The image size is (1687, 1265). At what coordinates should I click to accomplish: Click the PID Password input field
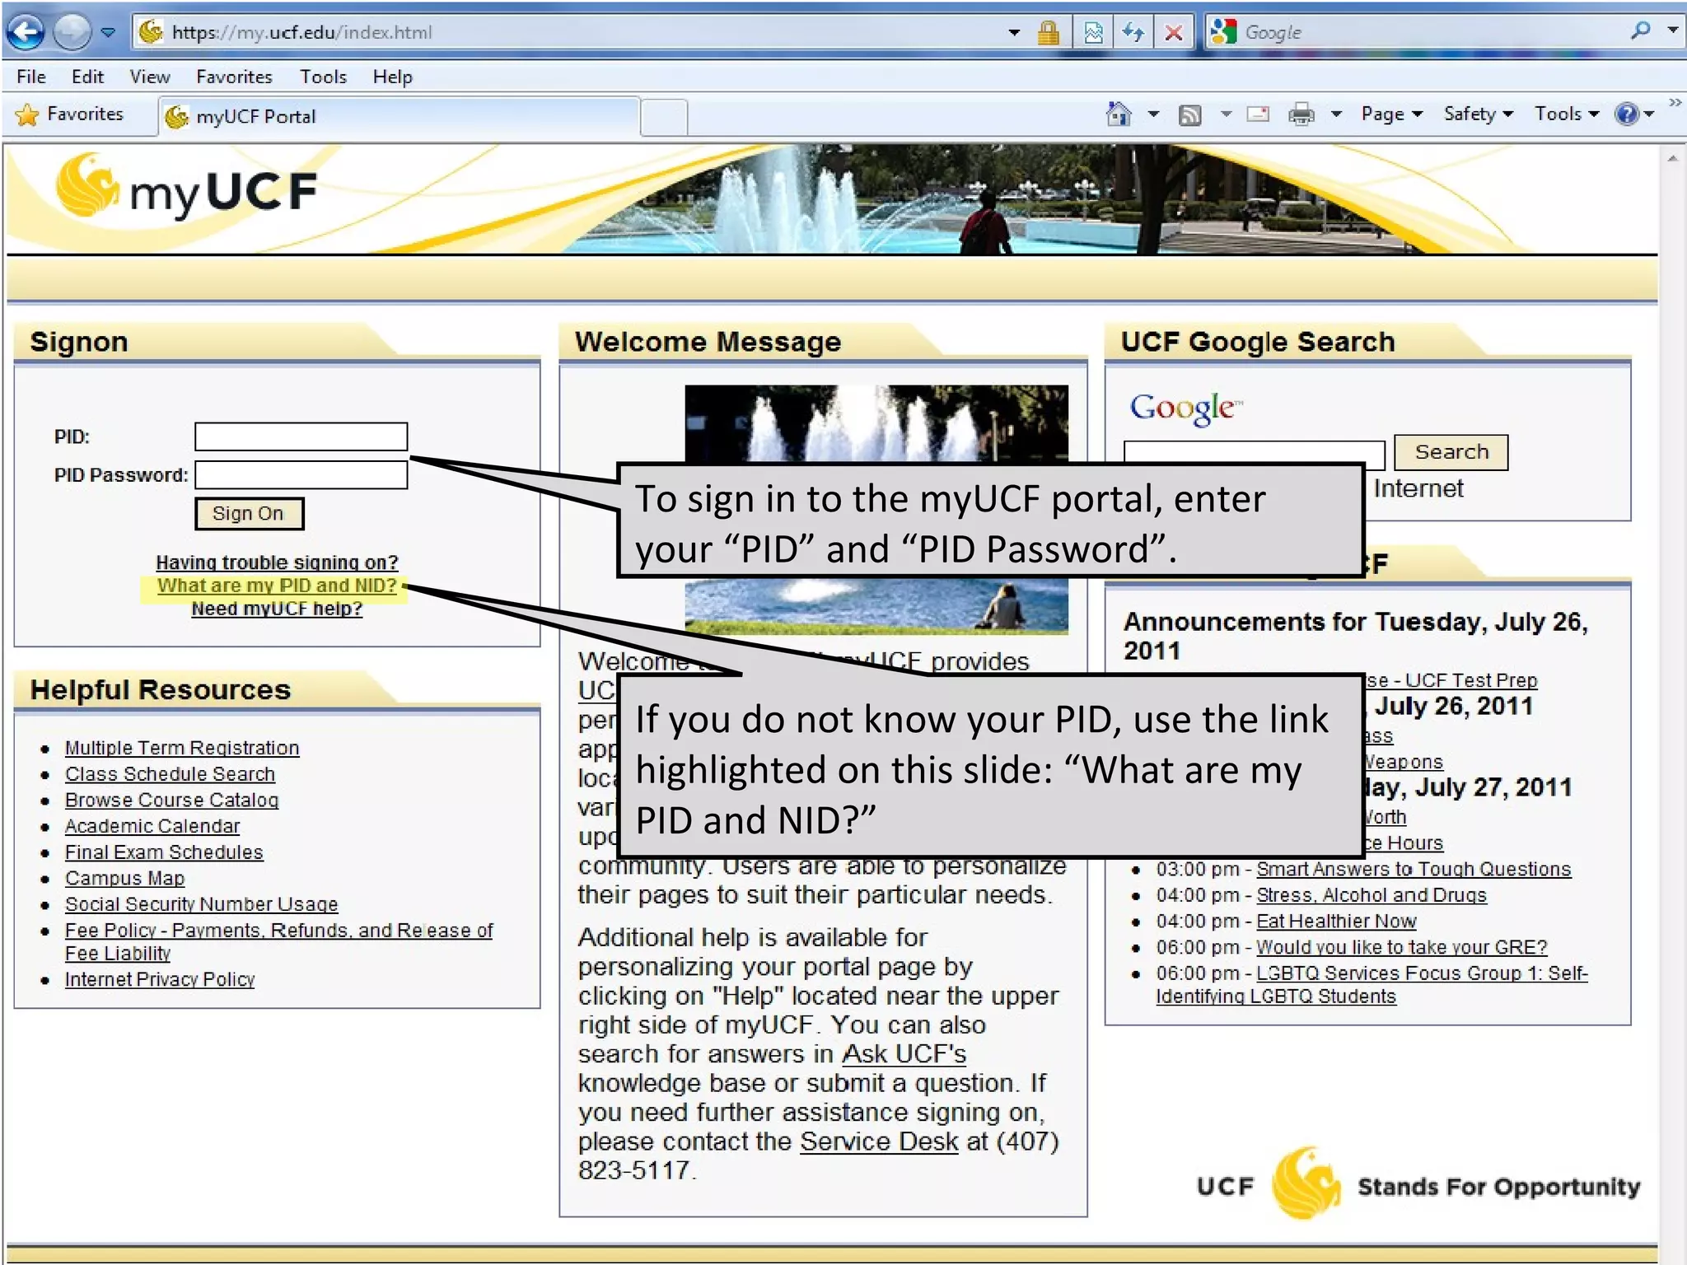point(301,475)
